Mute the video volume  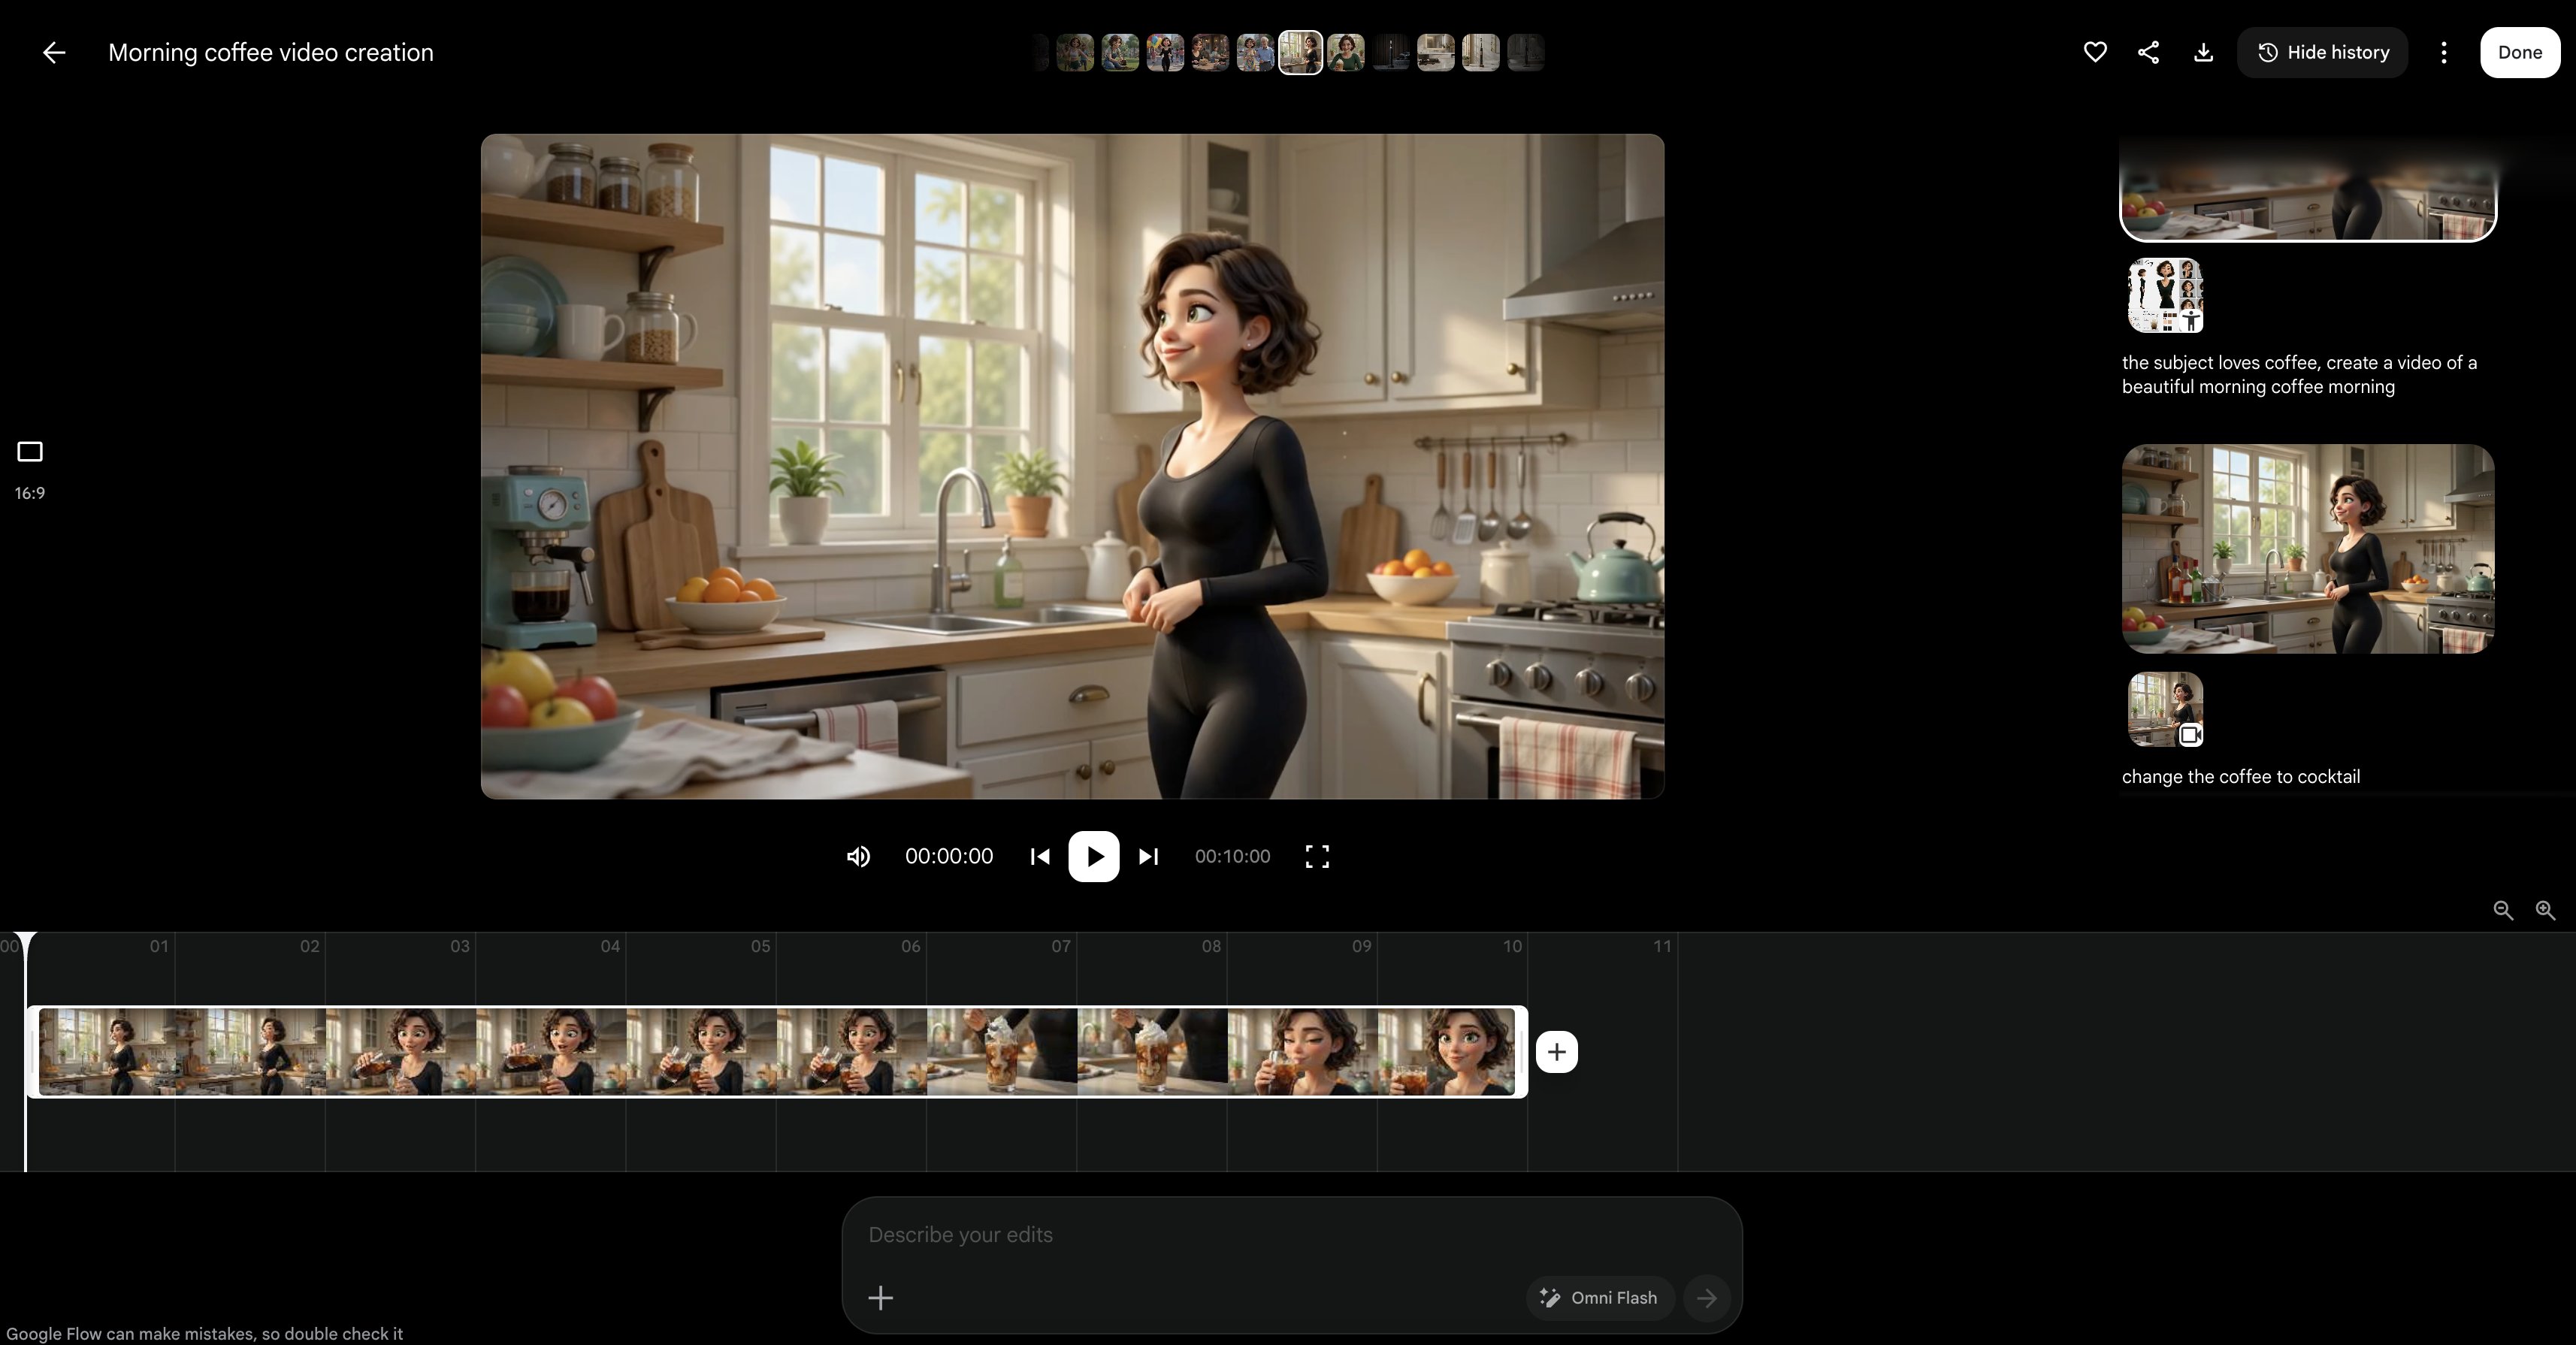point(858,856)
